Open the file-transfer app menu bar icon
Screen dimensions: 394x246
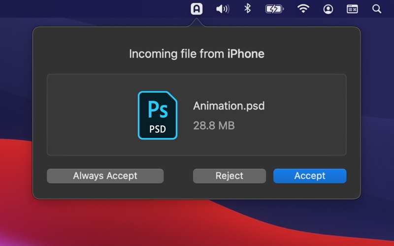click(x=197, y=9)
